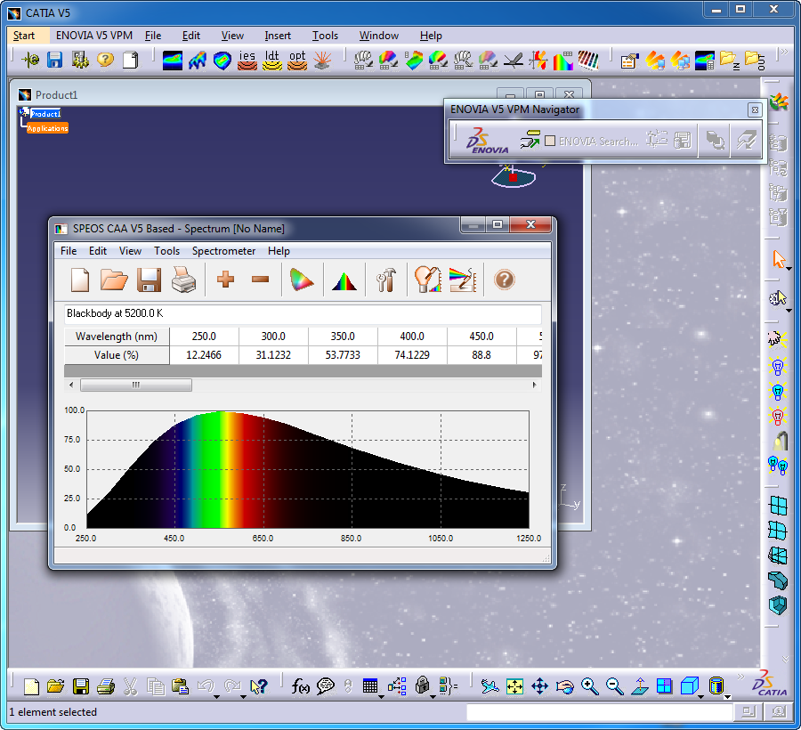Screen dimensions: 801x730
Task: Click the Formula f(x) icon in bottom toolbar
Action: point(301,686)
